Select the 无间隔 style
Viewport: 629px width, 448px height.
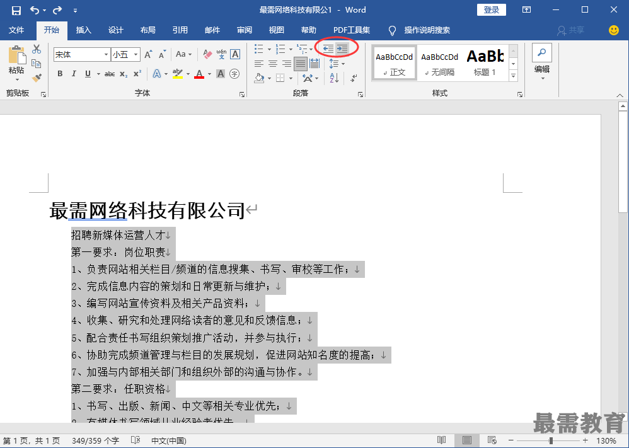pyautogui.click(x=440, y=64)
